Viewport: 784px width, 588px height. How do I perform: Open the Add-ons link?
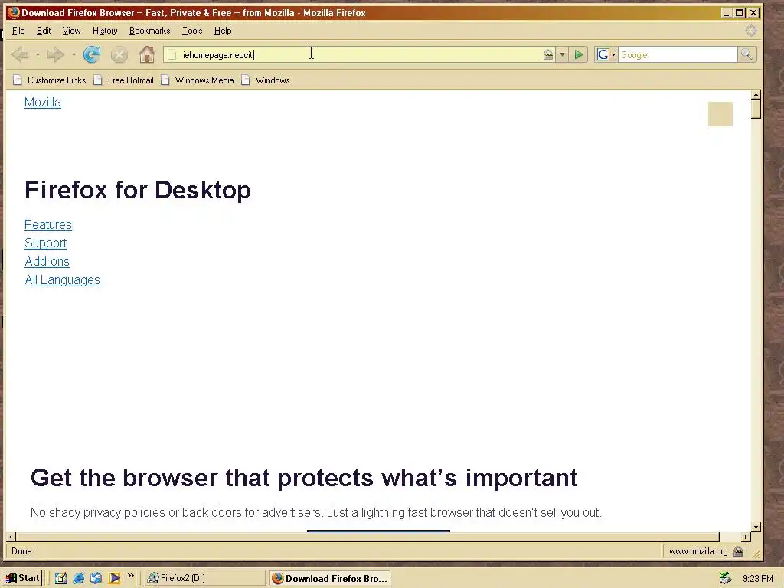47,262
